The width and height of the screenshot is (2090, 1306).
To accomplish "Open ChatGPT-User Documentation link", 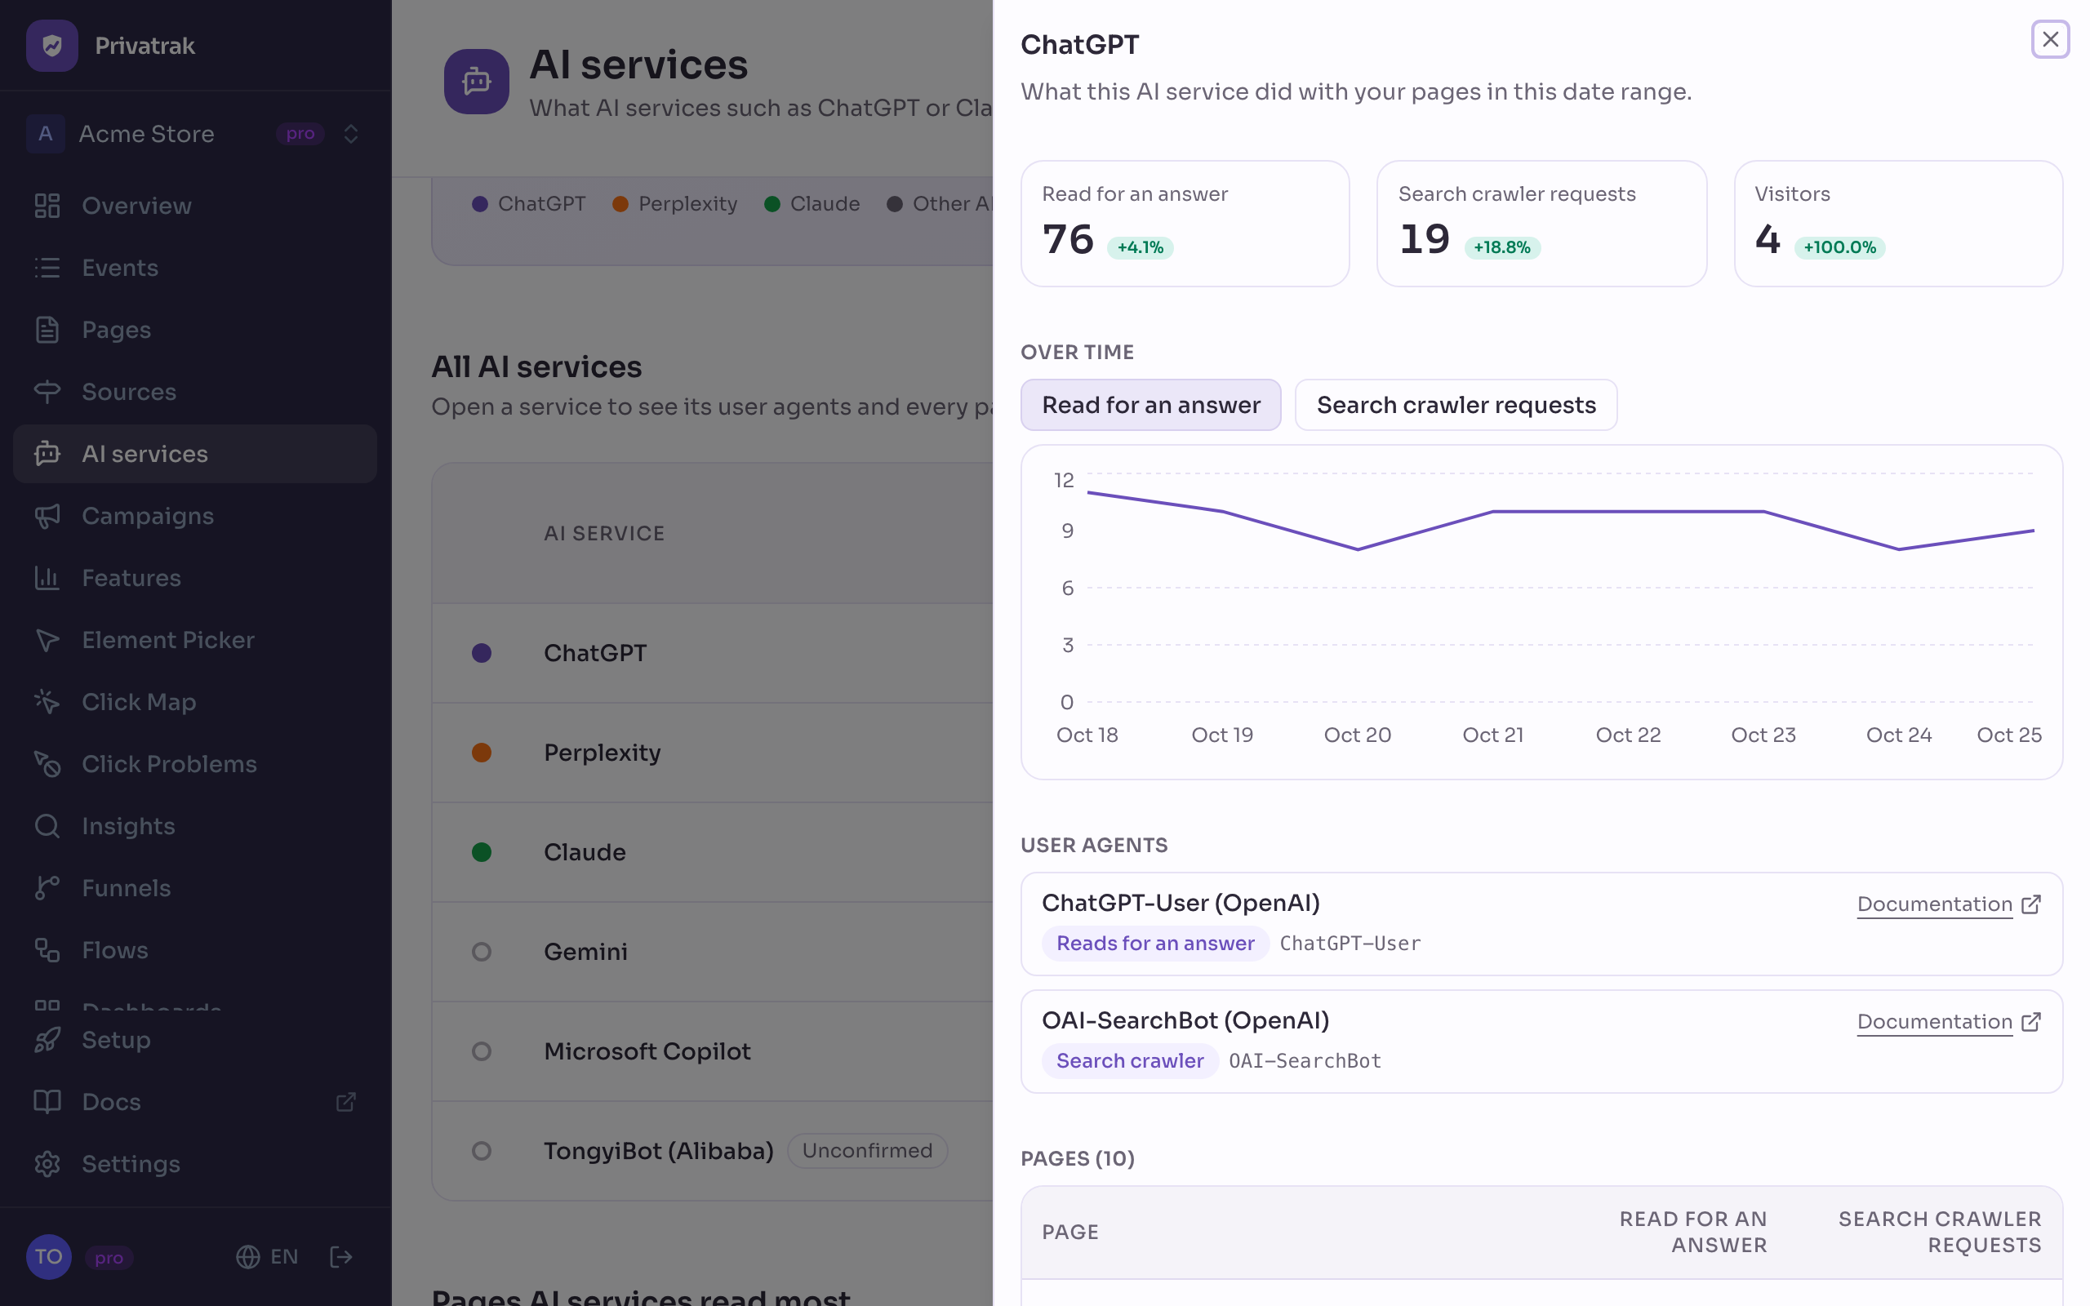I will pos(1949,904).
